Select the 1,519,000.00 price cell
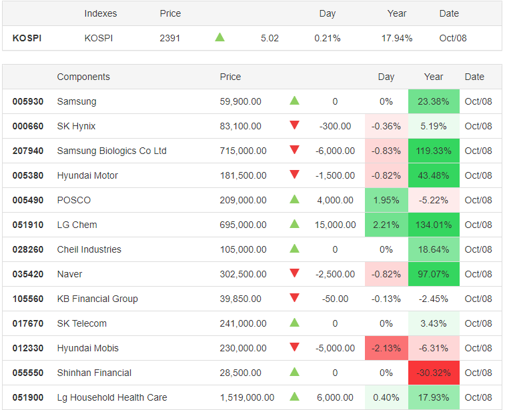Image resolution: width=505 pixels, height=410 pixels. coord(247,397)
